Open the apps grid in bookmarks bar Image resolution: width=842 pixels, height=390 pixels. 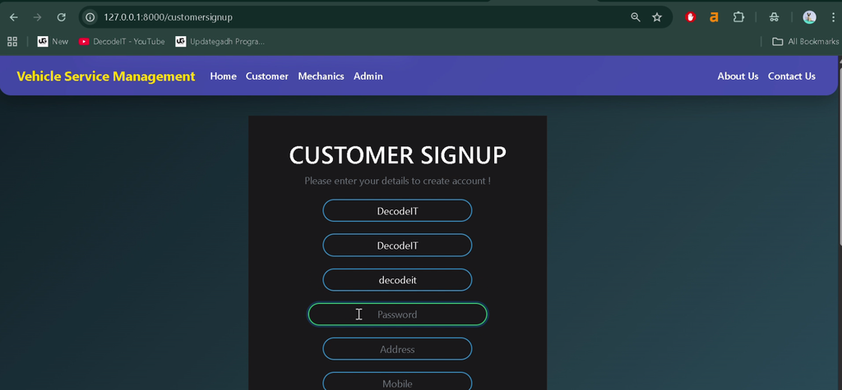click(x=12, y=41)
